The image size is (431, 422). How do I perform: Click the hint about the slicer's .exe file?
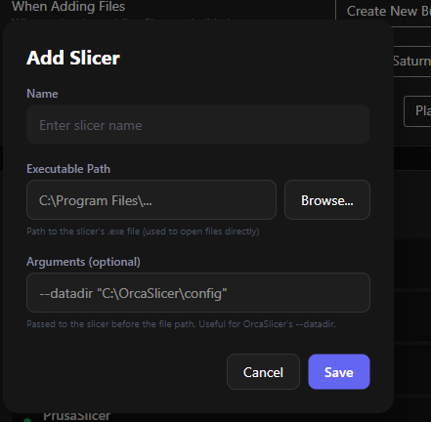coord(143,232)
